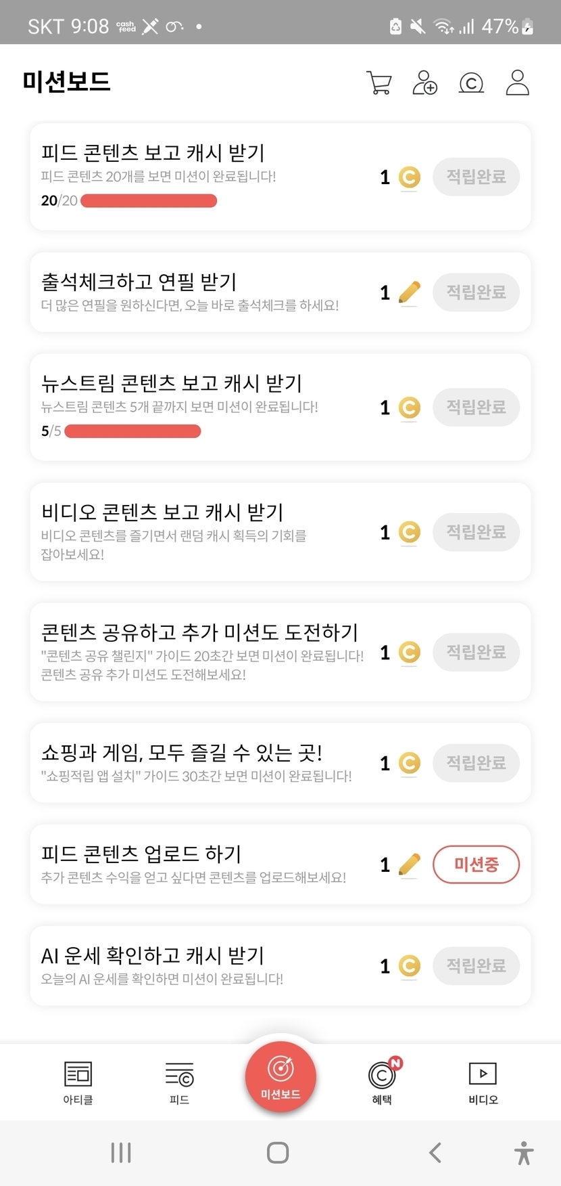The image size is (561, 1186).
Task: Tap the red 미션보드 center button
Action: [x=280, y=1076]
